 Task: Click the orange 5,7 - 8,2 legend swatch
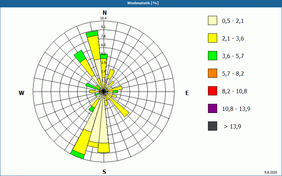pos(213,73)
